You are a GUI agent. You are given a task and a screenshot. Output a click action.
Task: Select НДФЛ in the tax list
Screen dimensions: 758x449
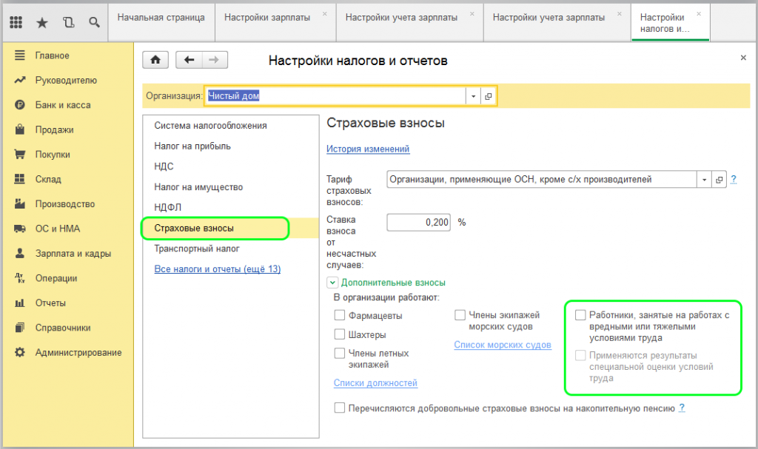167,208
